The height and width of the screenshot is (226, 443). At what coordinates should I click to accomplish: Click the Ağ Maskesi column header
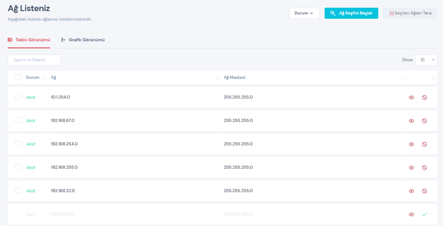[234, 77]
